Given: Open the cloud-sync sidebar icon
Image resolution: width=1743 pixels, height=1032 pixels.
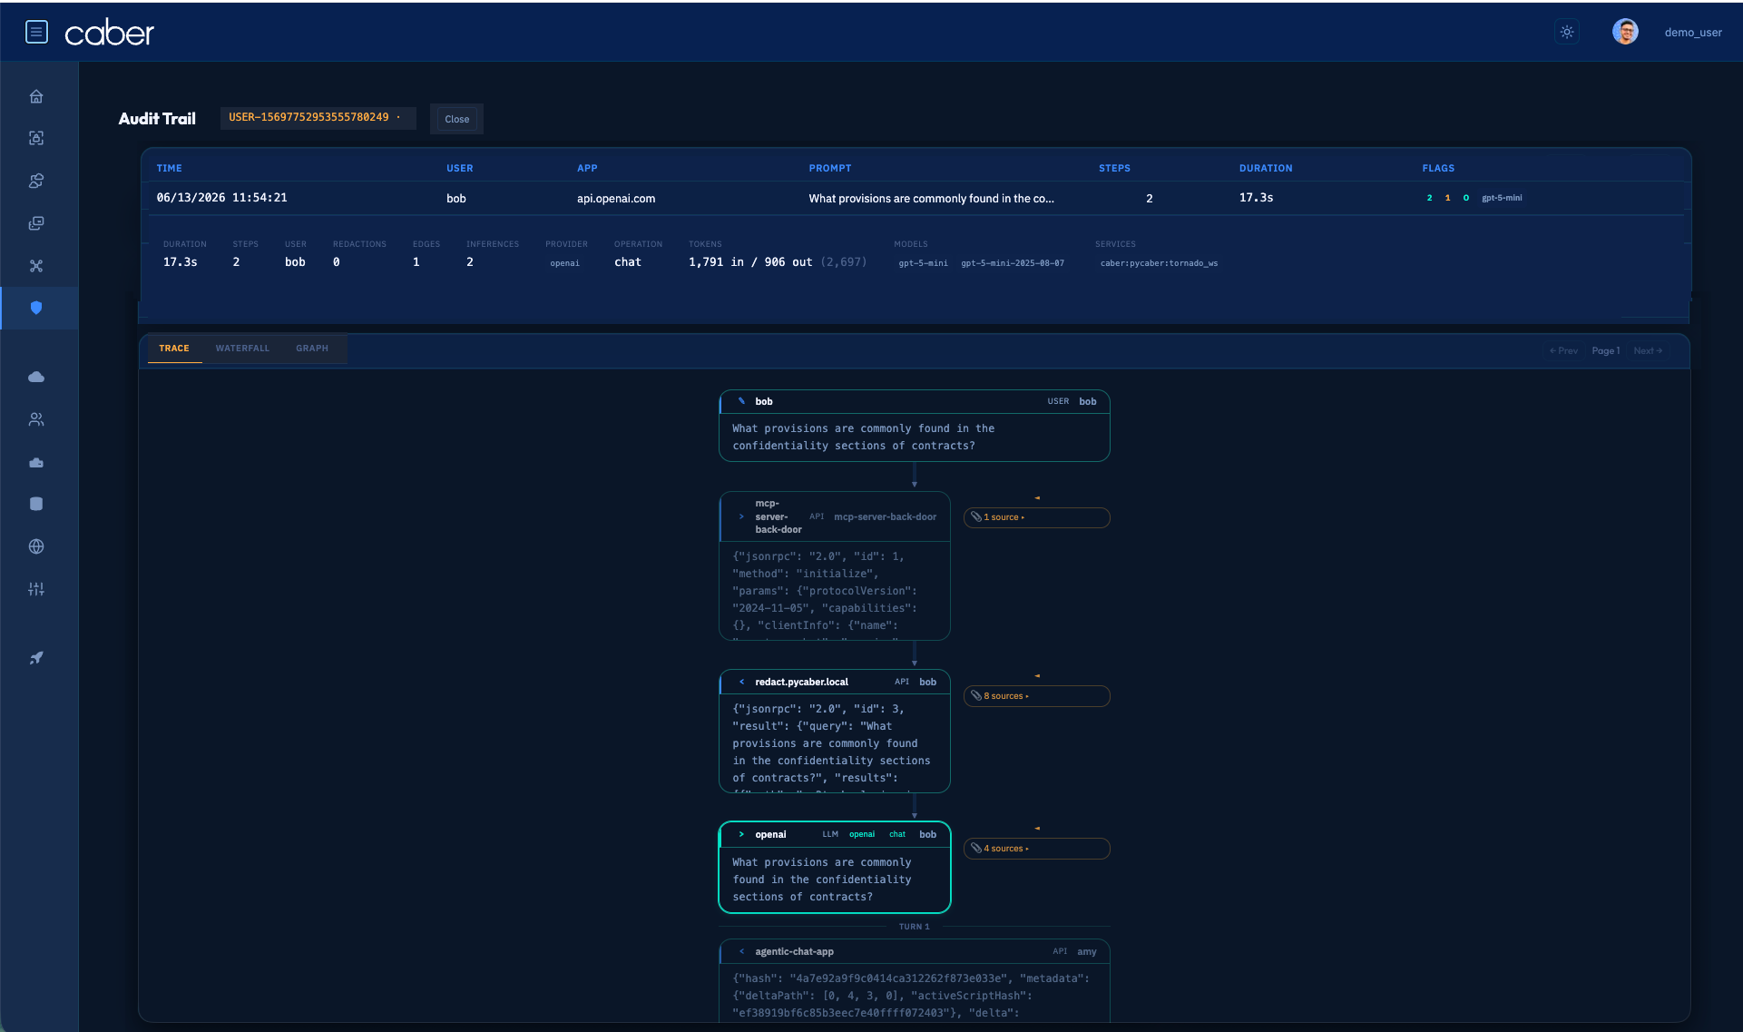Looking at the screenshot, I should [x=36, y=181].
